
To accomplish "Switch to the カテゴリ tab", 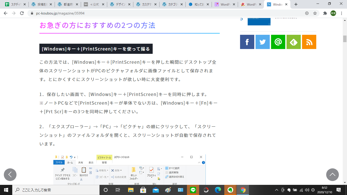I will coord(173,5).
